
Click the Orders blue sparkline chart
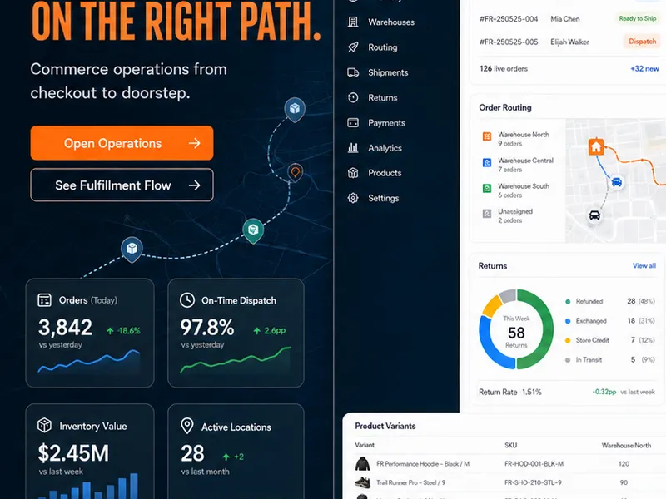click(x=89, y=361)
